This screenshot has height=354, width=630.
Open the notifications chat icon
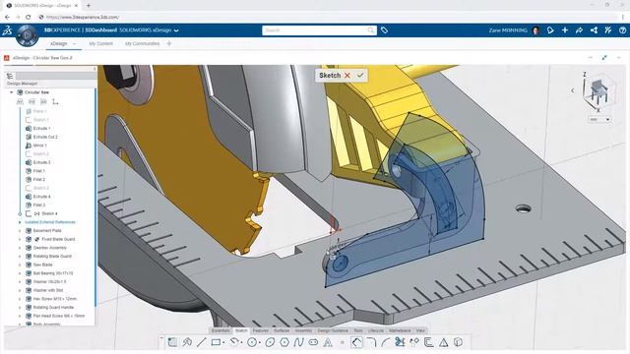(x=550, y=30)
